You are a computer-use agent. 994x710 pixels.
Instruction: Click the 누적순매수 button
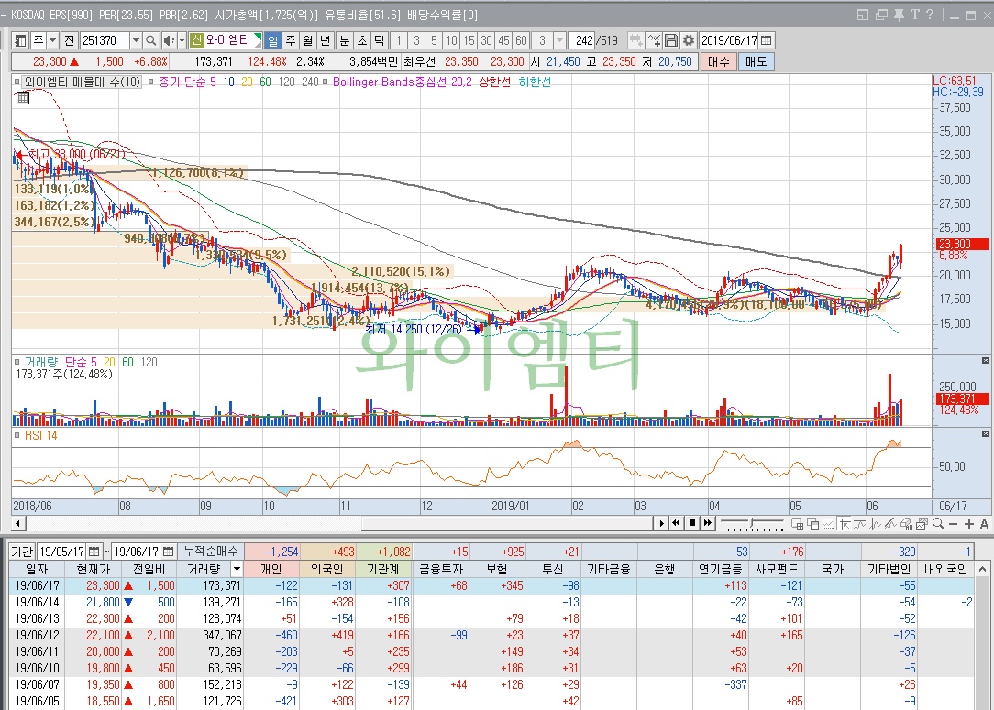click(x=211, y=552)
